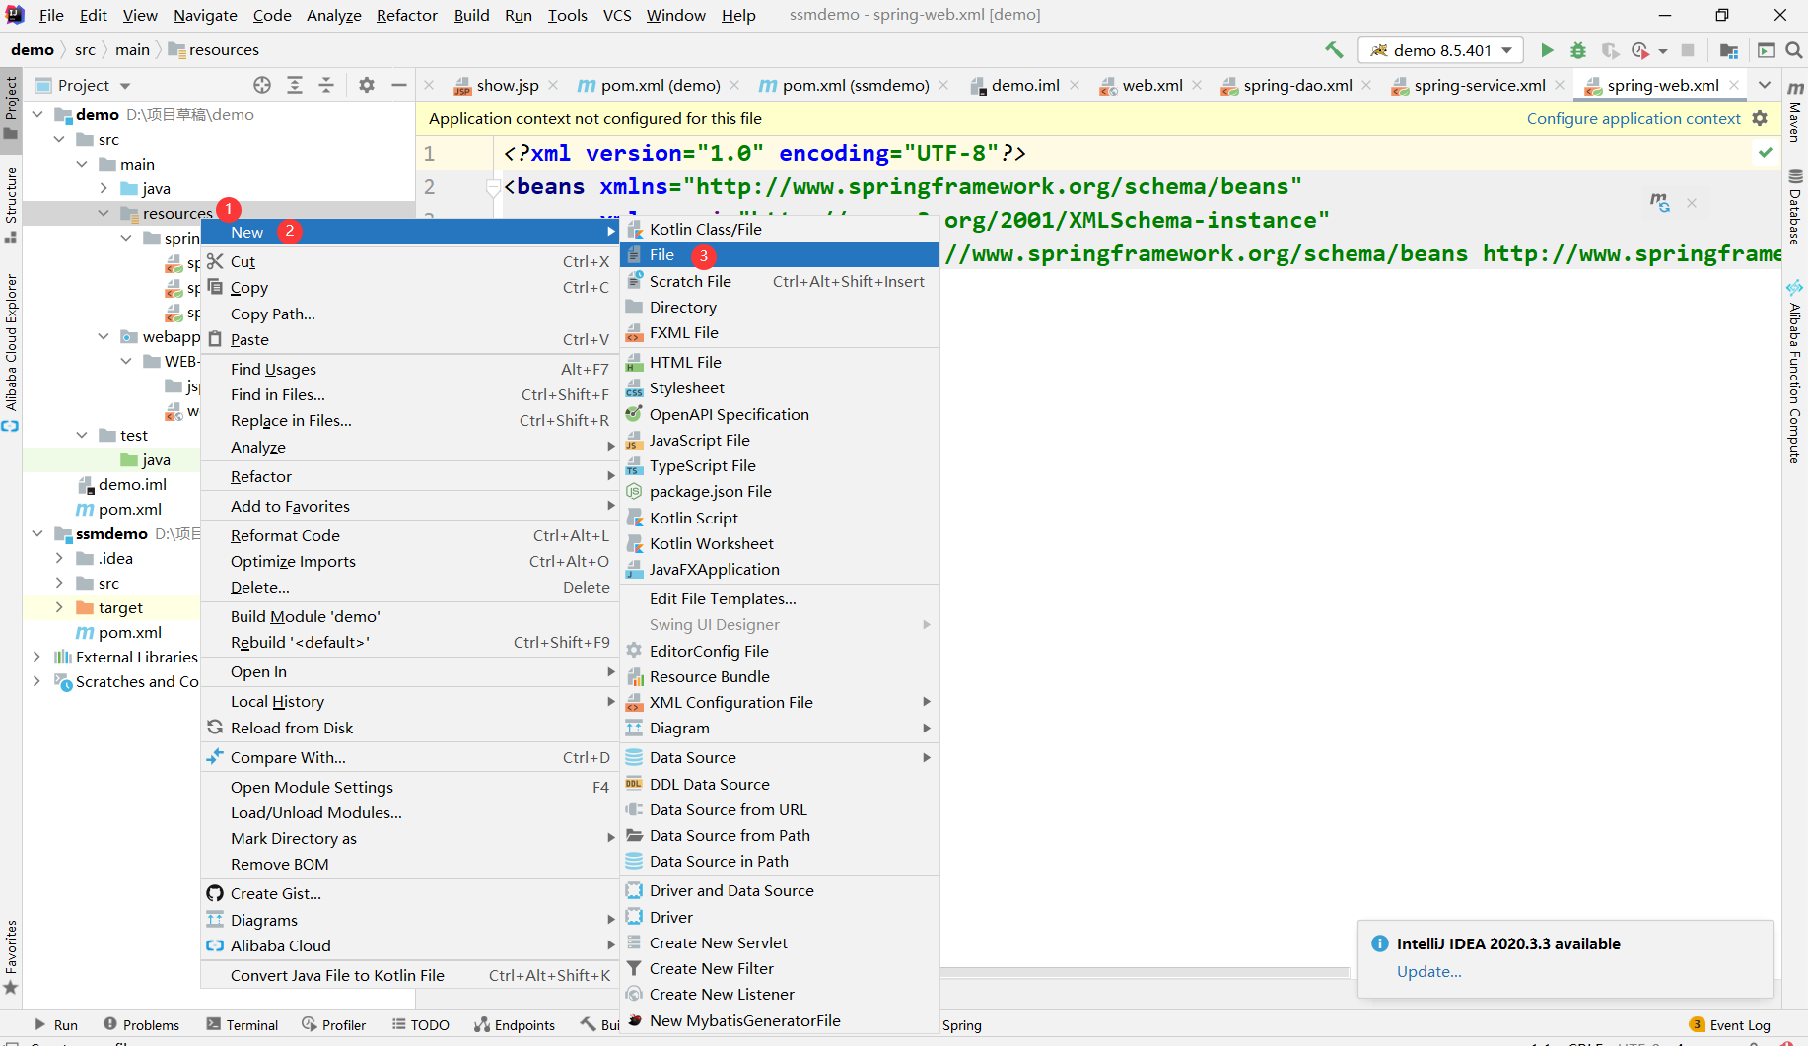Select Scratches and Consoles node
This screenshot has width=1808, height=1046.
point(126,681)
